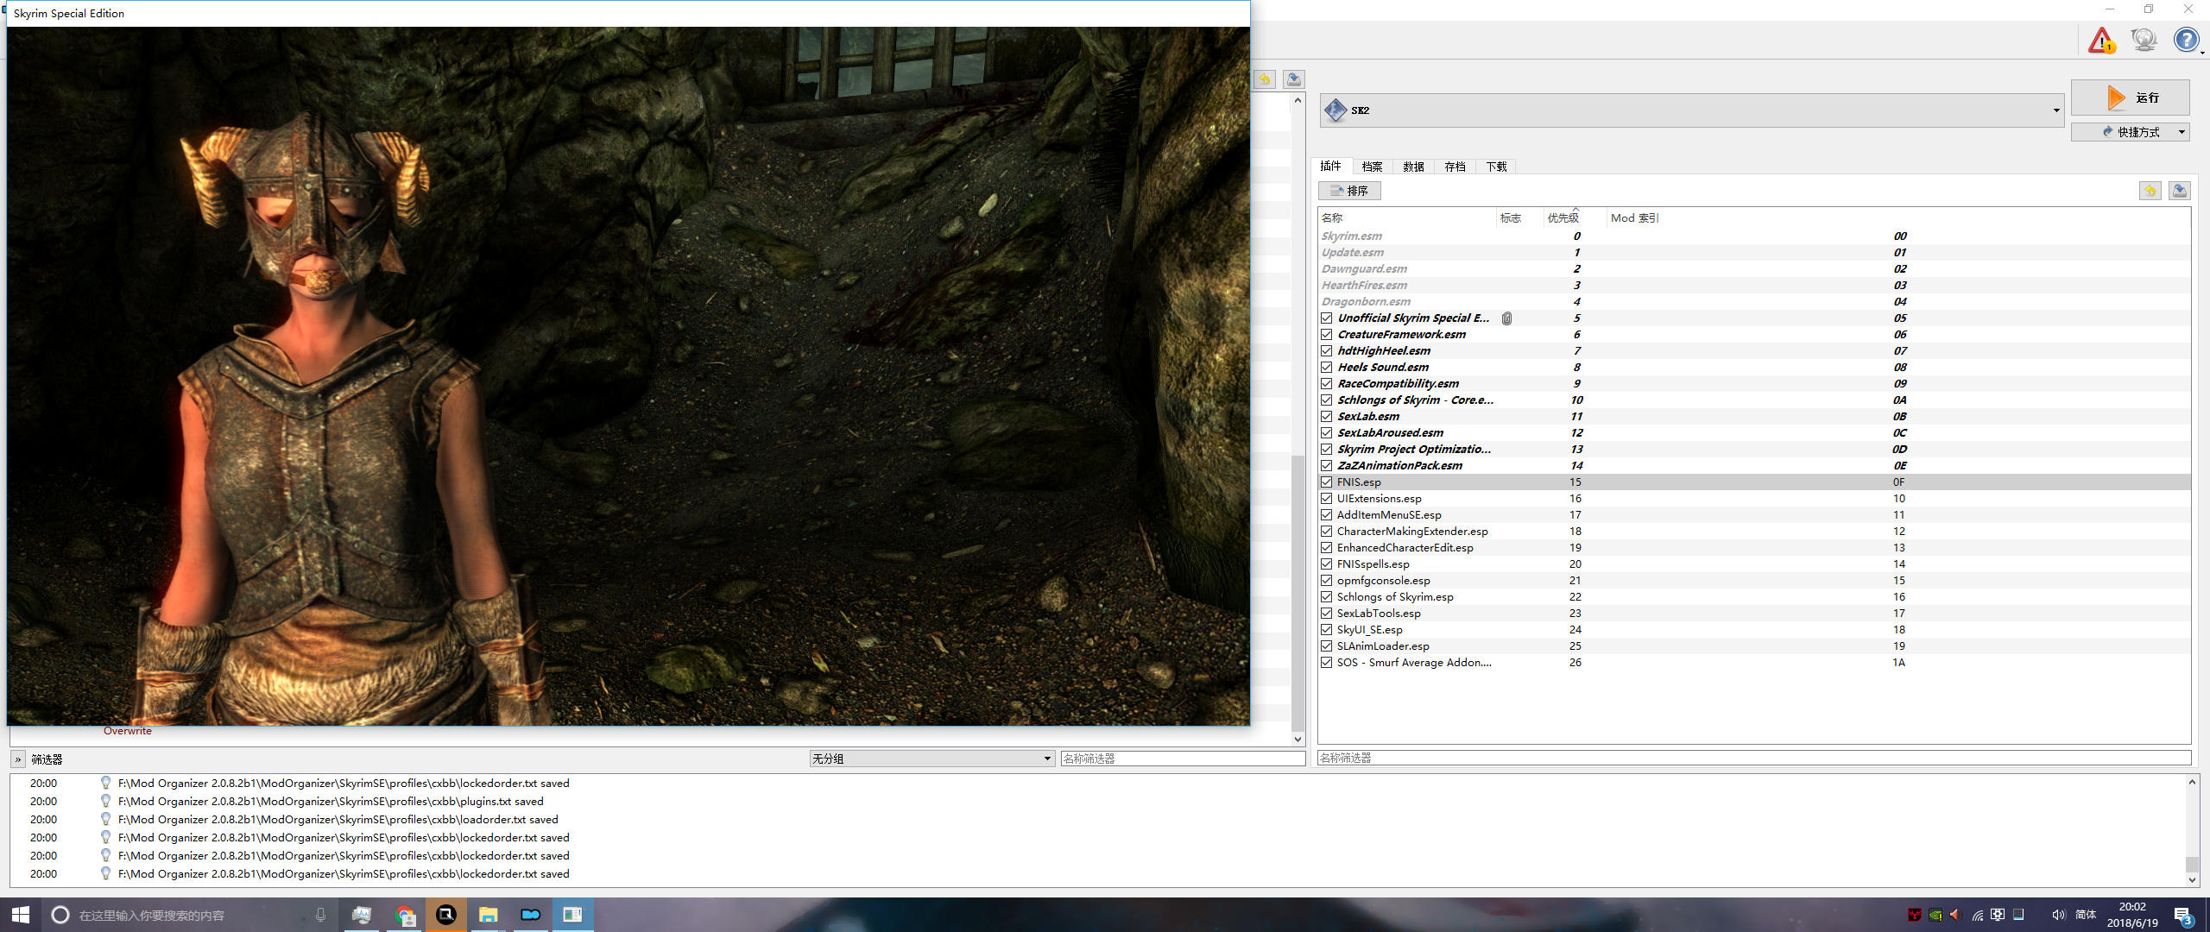Click the update globe icon
The image size is (2210, 932).
(2144, 40)
